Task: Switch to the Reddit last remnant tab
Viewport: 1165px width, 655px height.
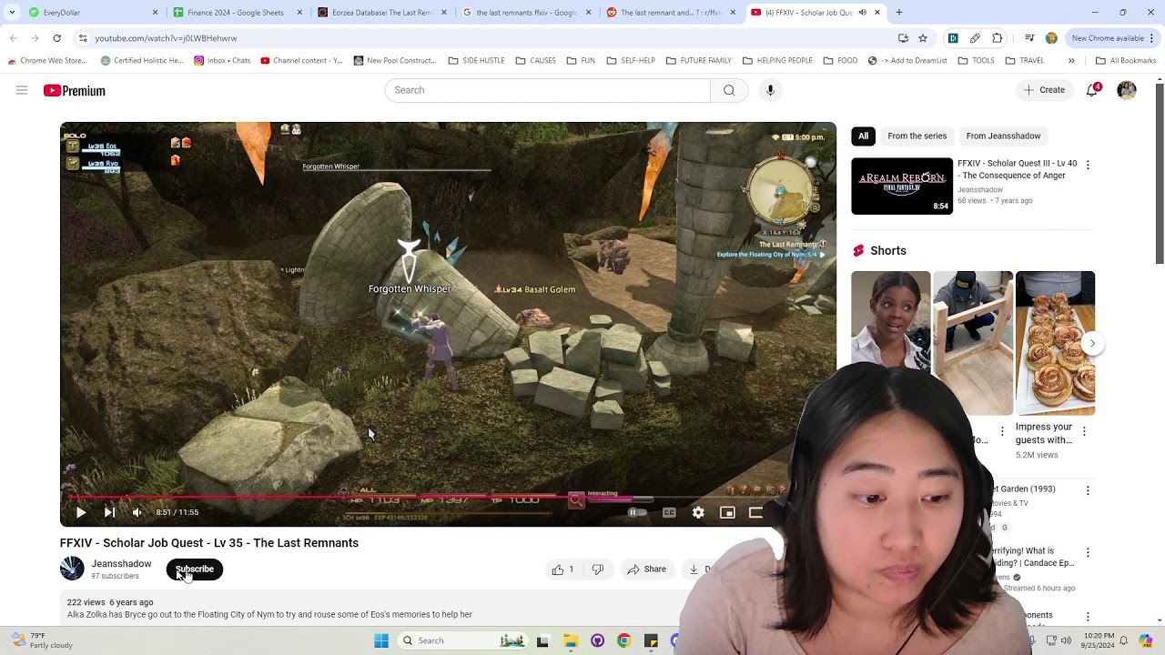Action: point(672,13)
